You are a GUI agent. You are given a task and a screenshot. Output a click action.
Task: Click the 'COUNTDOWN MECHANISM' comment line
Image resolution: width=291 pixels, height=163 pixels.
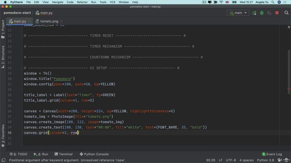[113, 58]
